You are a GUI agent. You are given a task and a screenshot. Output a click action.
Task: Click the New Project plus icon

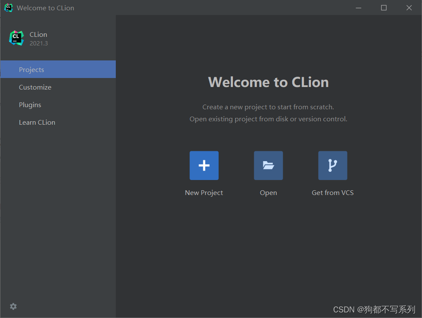[204, 165]
